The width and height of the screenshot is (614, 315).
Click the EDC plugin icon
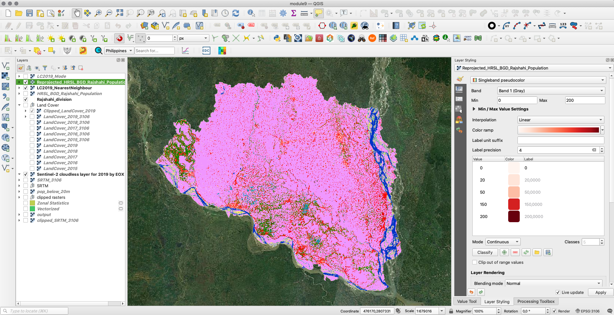click(206, 51)
